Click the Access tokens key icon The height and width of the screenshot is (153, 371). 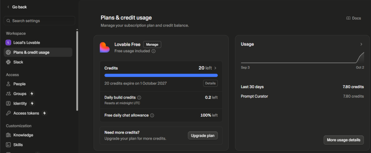8,113
